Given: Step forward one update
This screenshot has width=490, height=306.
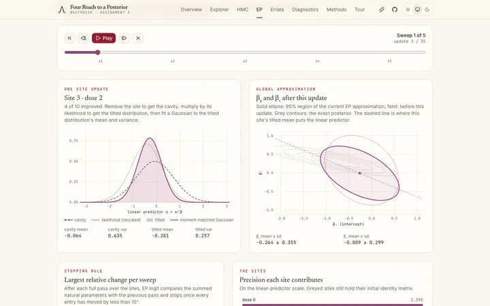Looking at the screenshot, I should 124,38.
